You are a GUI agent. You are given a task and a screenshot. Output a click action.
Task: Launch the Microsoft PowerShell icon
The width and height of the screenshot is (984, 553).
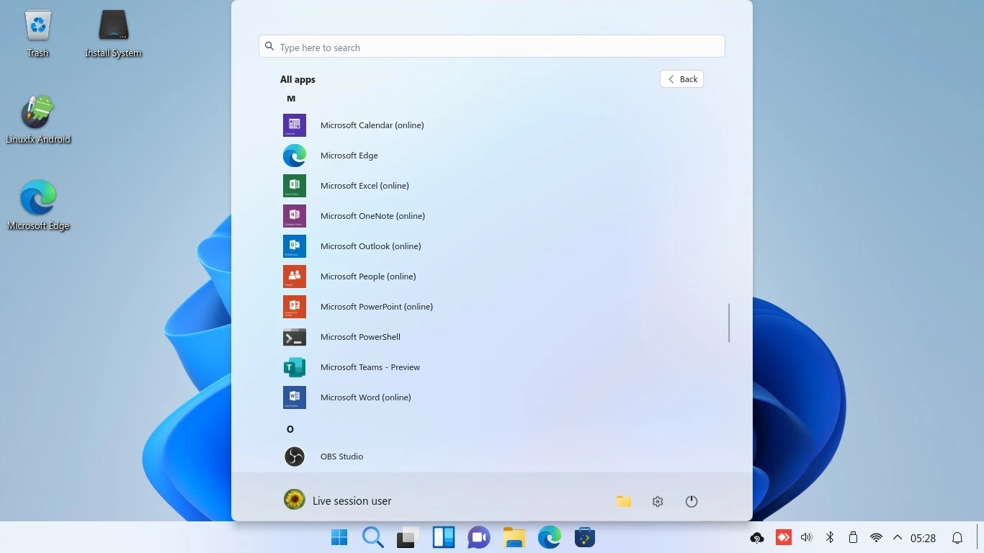295,337
